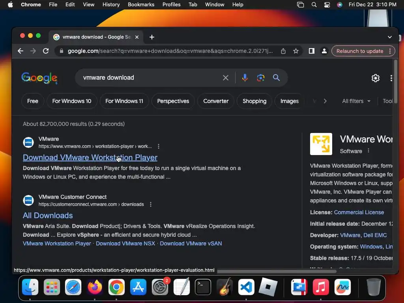
Task: Open options for the VMware result three dots
Action: pyautogui.click(x=159, y=146)
